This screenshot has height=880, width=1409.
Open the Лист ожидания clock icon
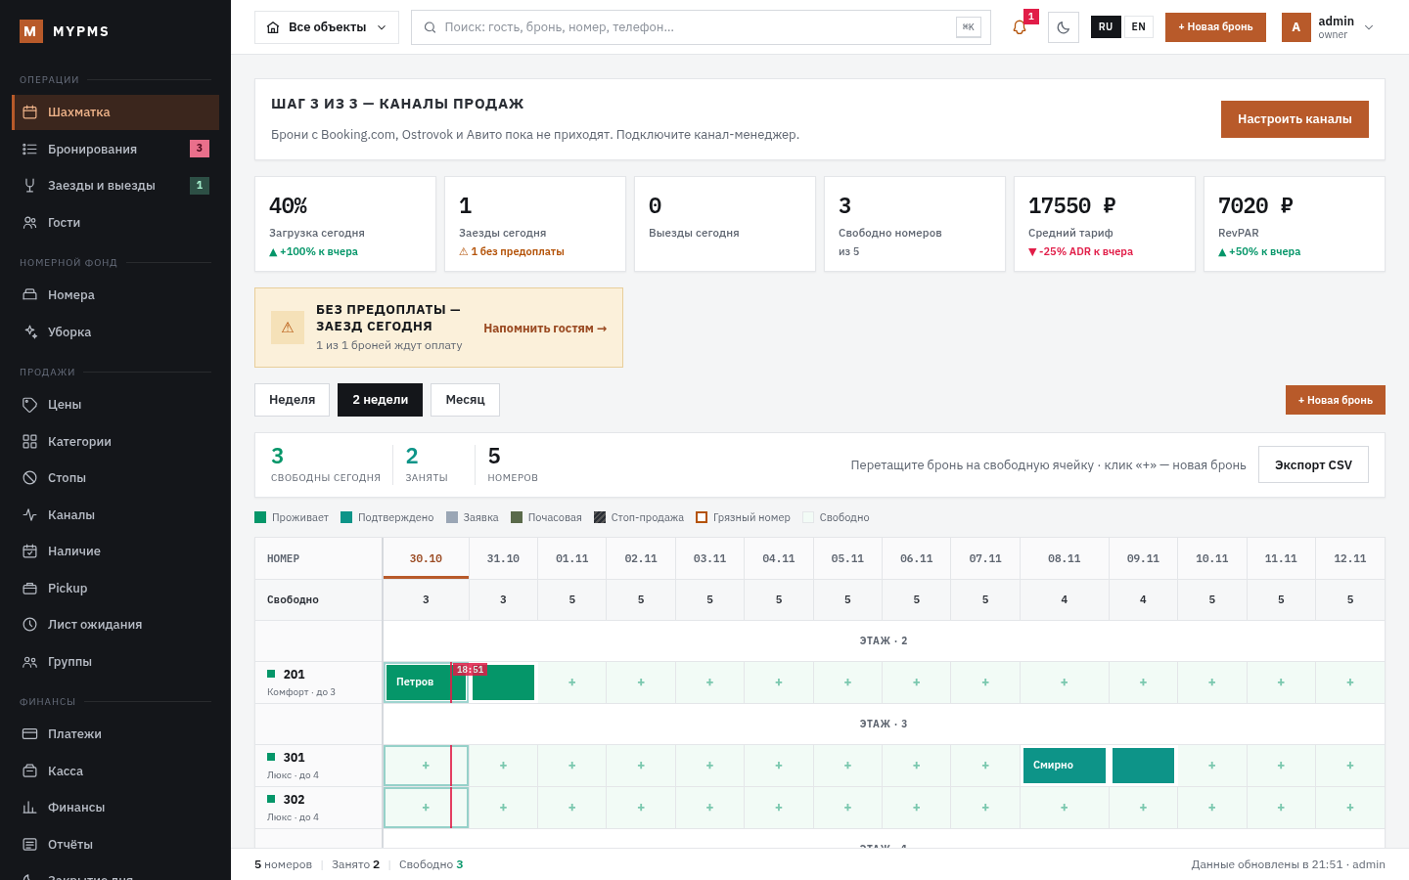(x=30, y=625)
